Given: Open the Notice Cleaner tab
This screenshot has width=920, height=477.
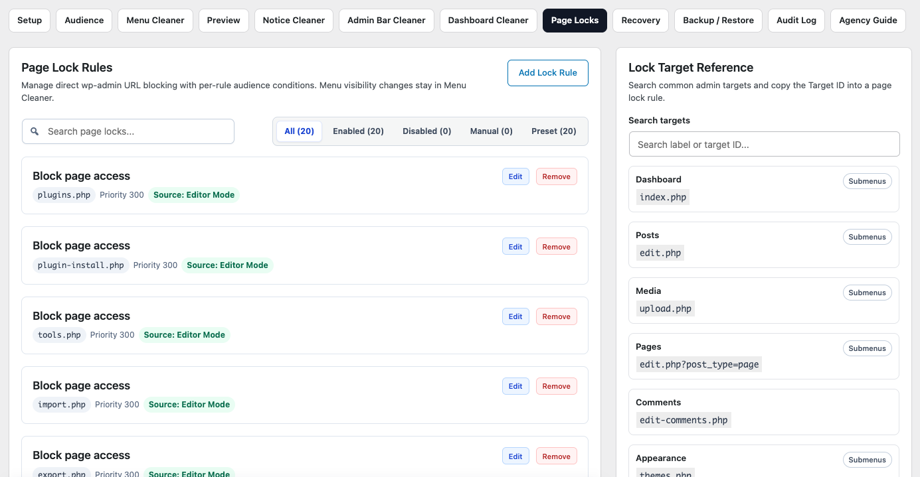Looking at the screenshot, I should tap(294, 21).
